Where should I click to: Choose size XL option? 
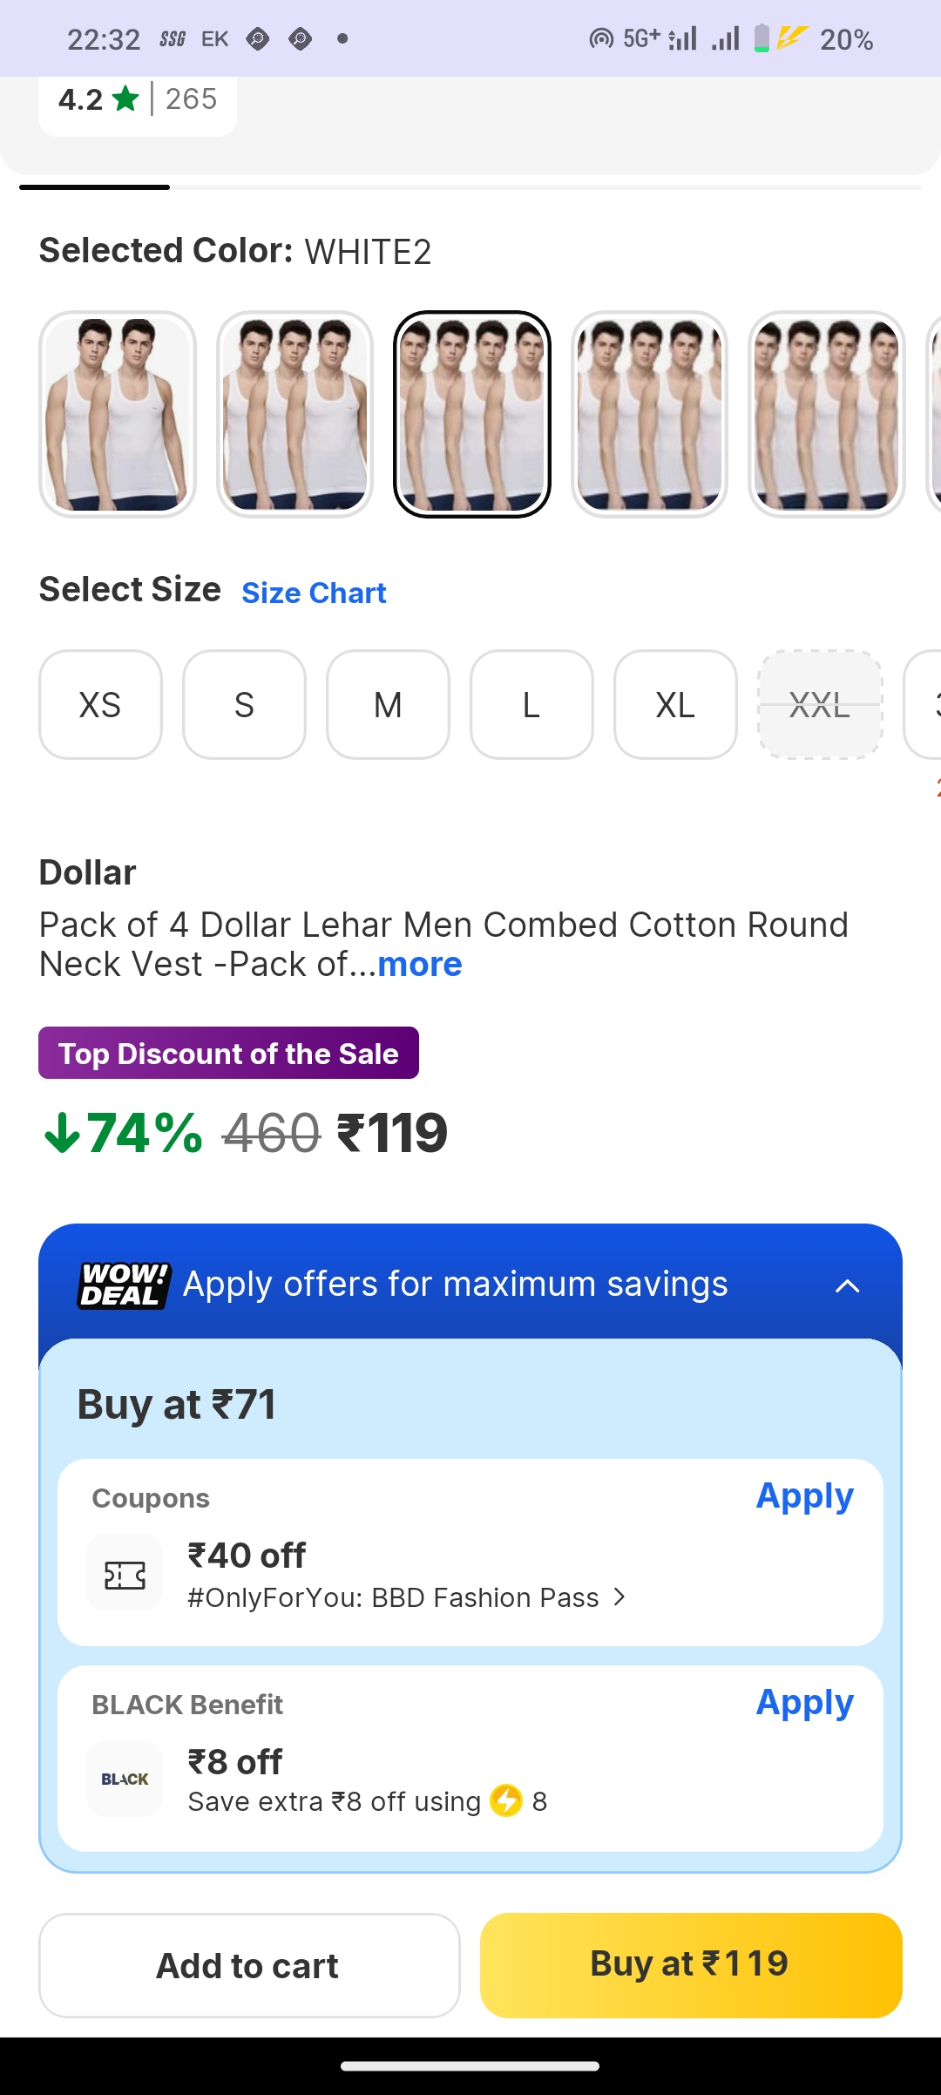[675, 705]
